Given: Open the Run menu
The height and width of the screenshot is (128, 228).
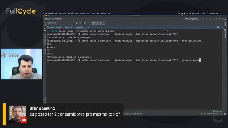Looking at the screenshot, I should pyautogui.click(x=88, y=14).
